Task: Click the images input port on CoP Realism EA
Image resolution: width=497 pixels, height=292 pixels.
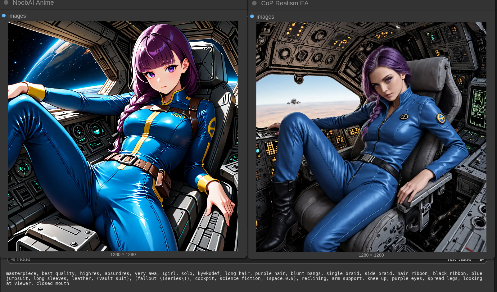Action: click(x=252, y=16)
